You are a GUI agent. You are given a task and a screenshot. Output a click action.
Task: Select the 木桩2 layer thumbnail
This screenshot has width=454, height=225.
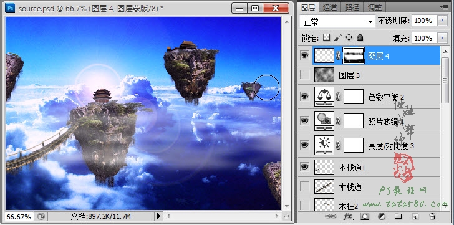pos(324,205)
